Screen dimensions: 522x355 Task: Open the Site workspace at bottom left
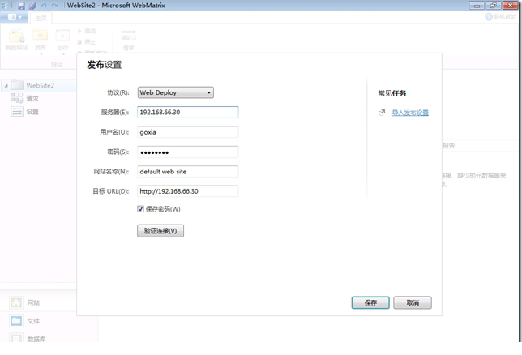24,302
